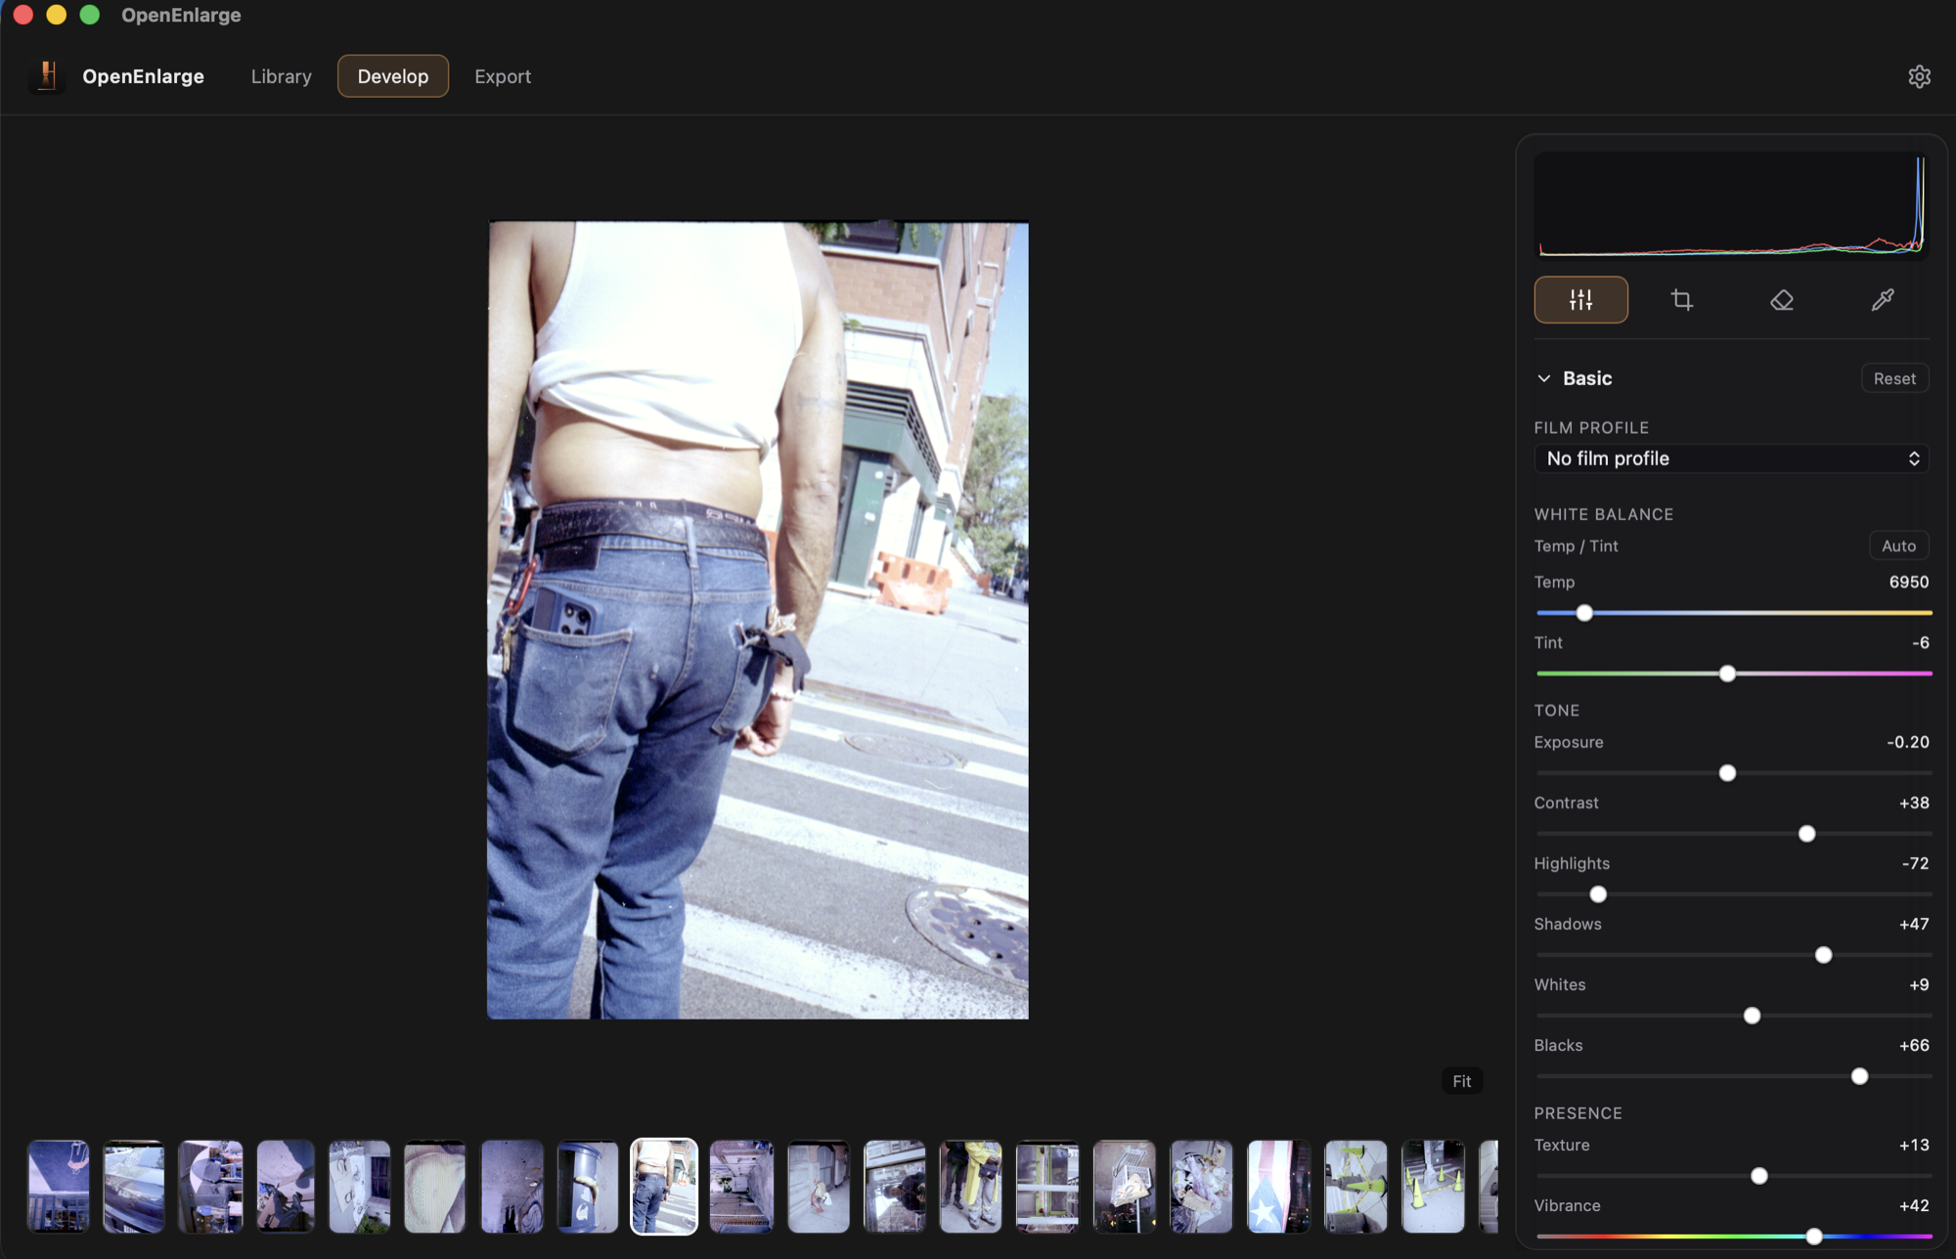Screen dimensions: 1956x1259
Task: Open the Develop tab
Action: (393, 76)
